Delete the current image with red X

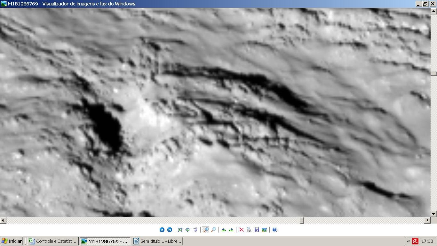[x=242, y=230]
